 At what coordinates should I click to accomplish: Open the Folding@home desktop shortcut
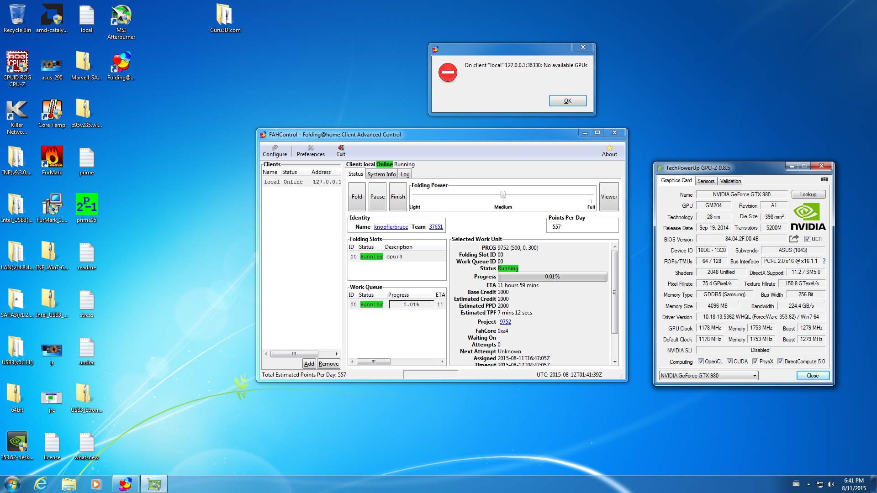coord(121,66)
